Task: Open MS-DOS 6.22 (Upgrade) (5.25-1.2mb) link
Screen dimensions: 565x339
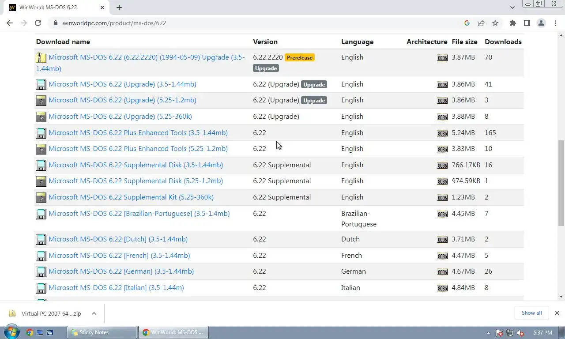Action: (x=122, y=100)
